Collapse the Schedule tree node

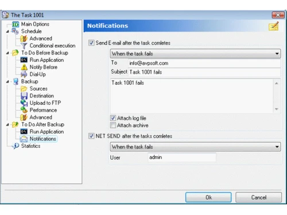7,32
